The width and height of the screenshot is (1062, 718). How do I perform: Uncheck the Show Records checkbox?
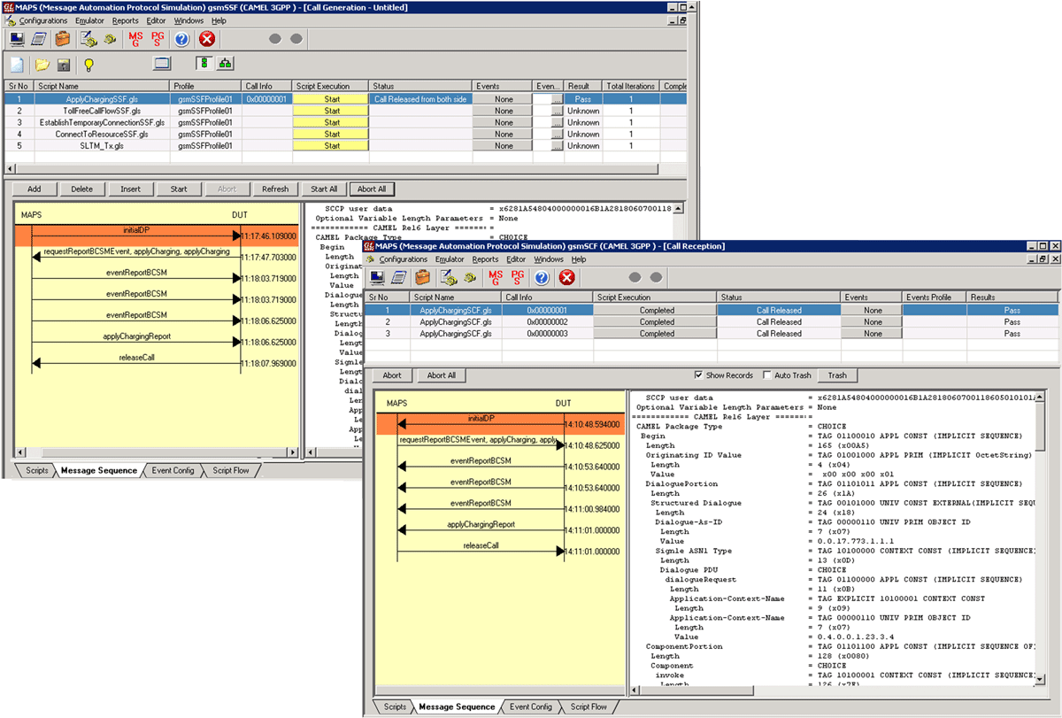pyautogui.click(x=700, y=375)
